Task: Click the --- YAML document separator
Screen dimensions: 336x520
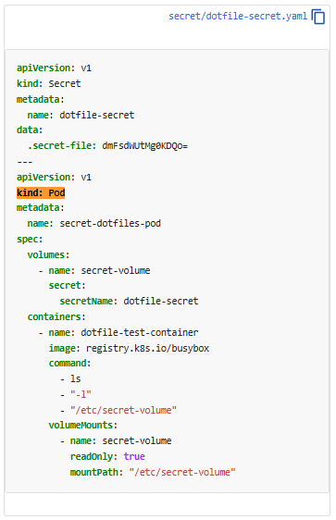Action: [x=25, y=162]
